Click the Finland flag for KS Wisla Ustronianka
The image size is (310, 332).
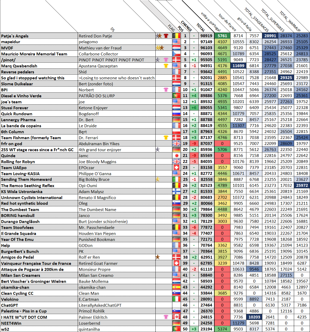click(x=177, y=191)
